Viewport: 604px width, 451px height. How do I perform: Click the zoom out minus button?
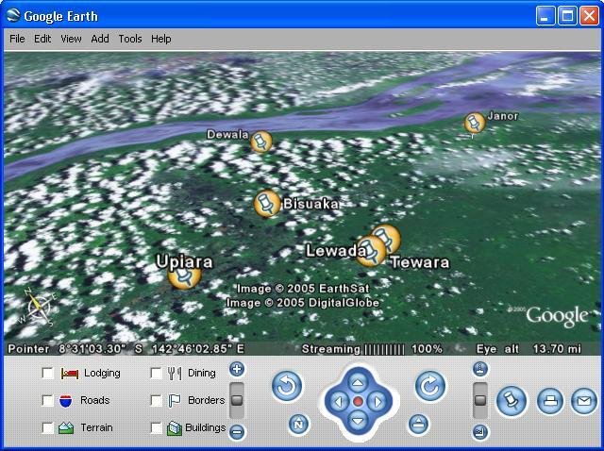[237, 432]
